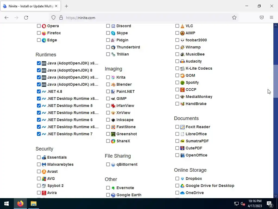This screenshot has width=278, height=209.
Task: Click the Essentials label
Action: (x=57, y=157)
